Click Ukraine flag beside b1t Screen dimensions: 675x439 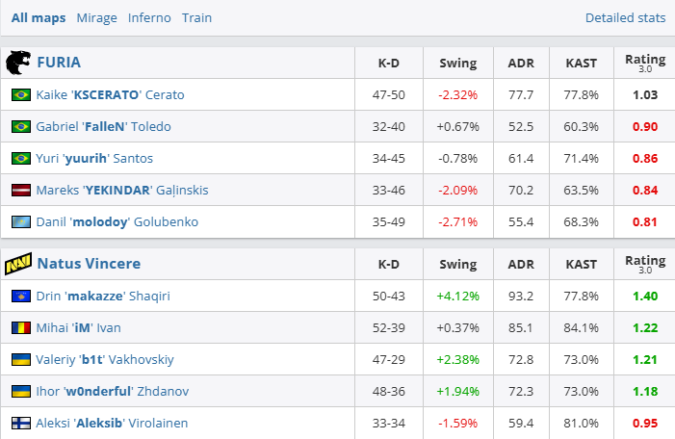[20, 359]
